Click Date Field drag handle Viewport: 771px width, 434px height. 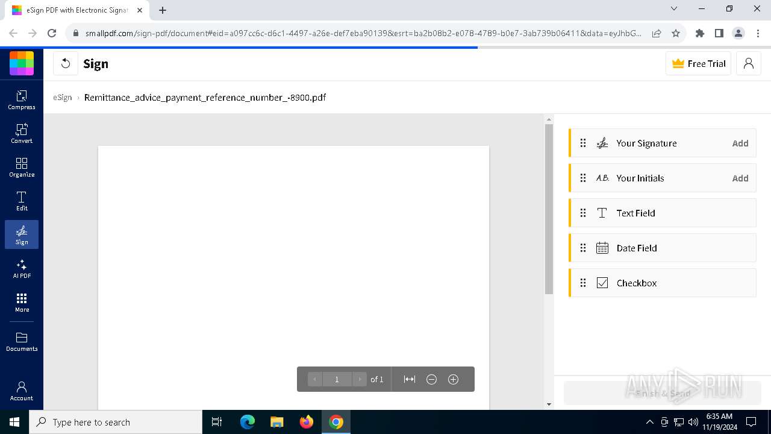583,248
